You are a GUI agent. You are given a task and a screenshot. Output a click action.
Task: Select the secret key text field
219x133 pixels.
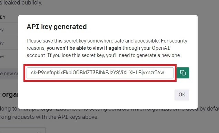click(x=100, y=73)
